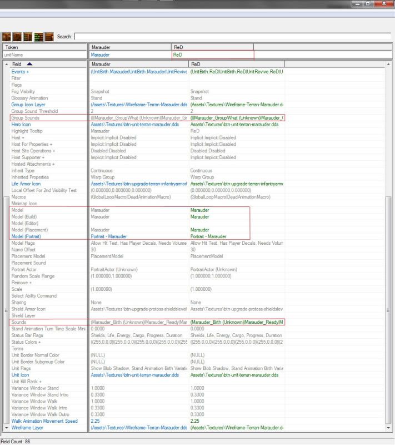Click the Marauder header above the field values

pyautogui.click(x=139, y=64)
